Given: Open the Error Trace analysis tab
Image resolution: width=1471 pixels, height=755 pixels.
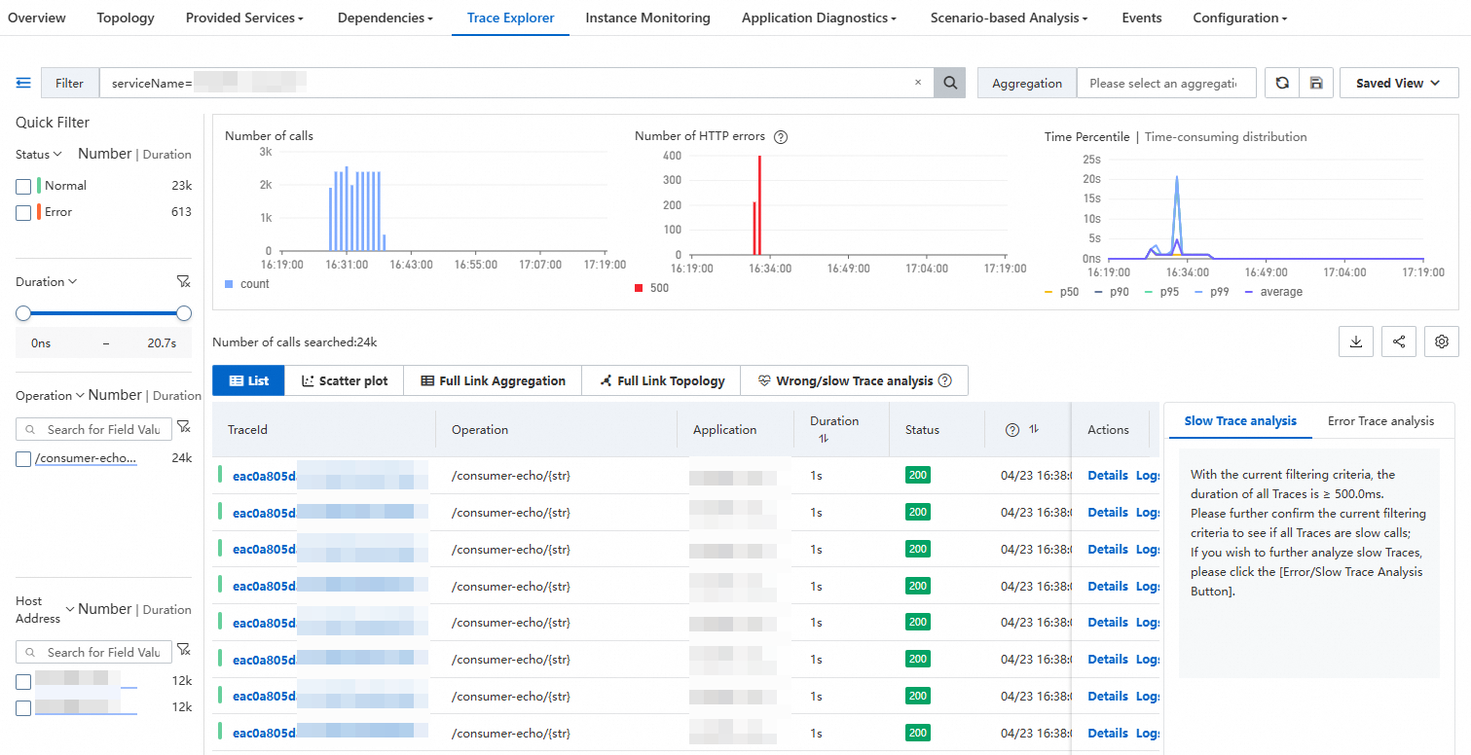Looking at the screenshot, I should [x=1380, y=421].
